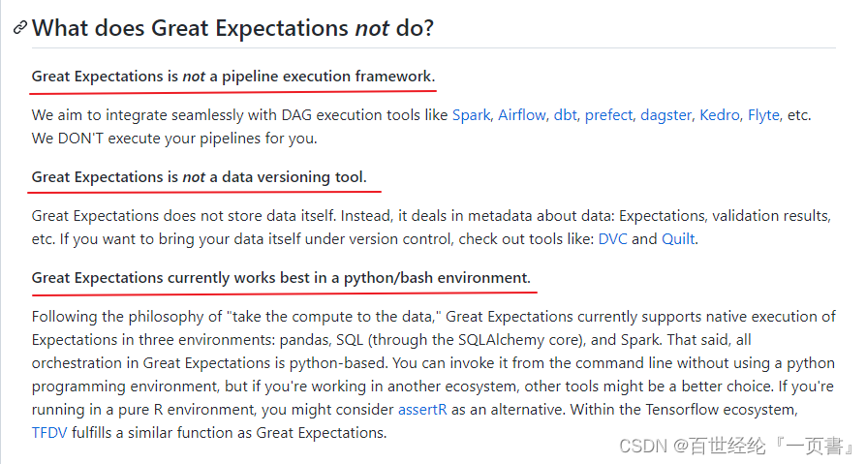Visit the Quilt link

tap(678, 238)
